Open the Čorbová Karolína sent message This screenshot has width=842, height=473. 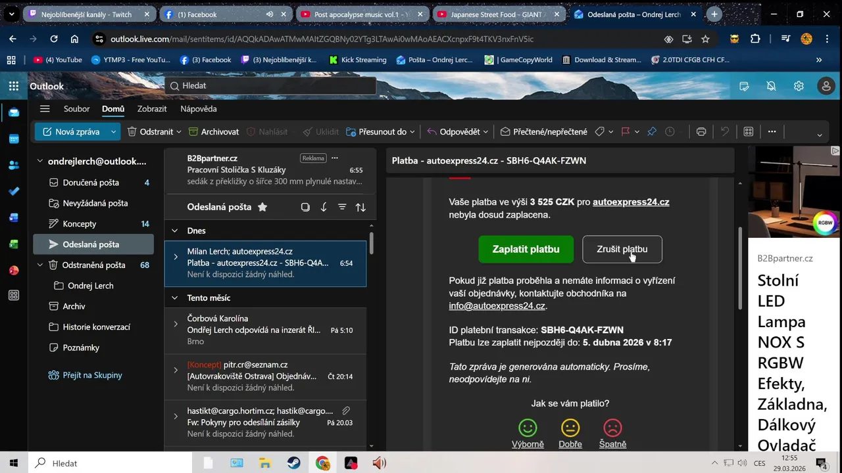265,330
